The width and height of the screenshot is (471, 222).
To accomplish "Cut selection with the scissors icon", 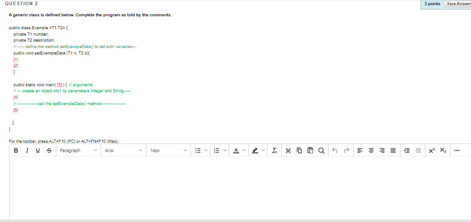I will [x=288, y=150].
